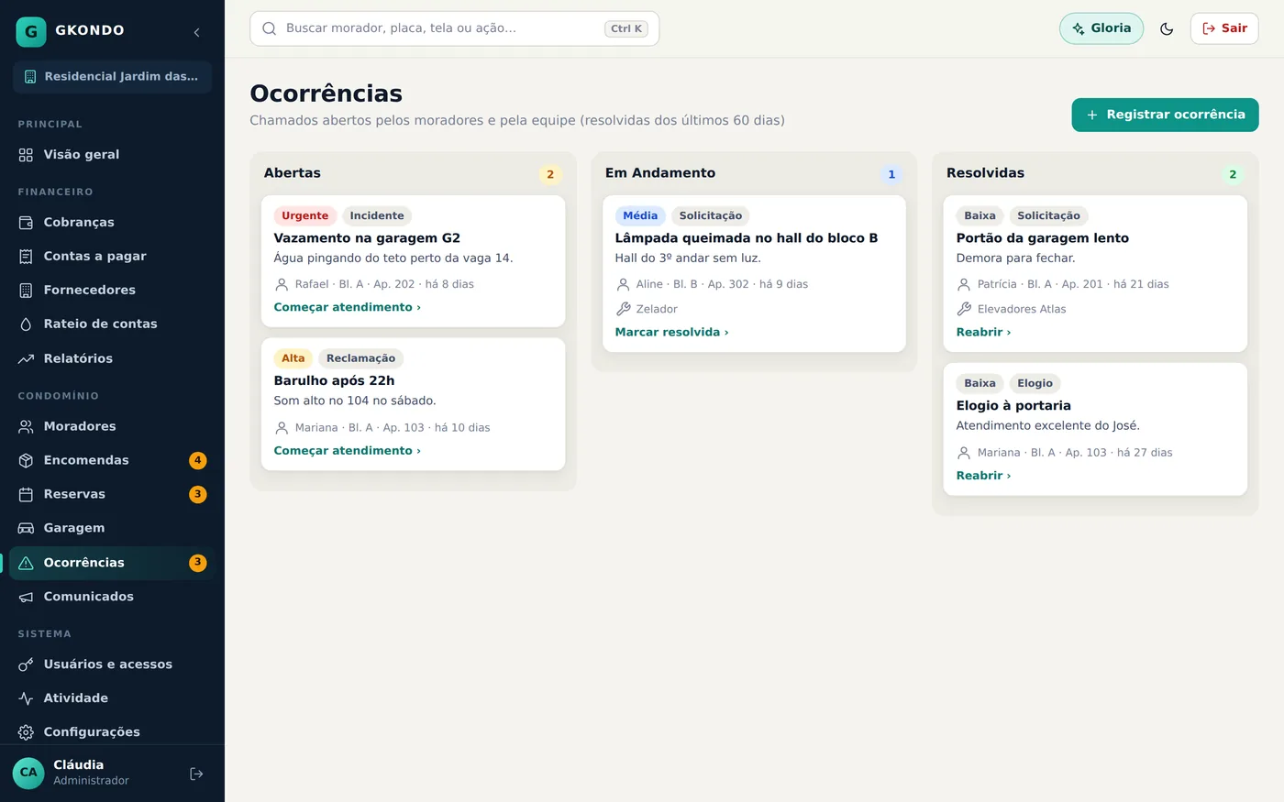Click the Encomendas package icon
Image resolution: width=1284 pixels, height=802 pixels.
[26, 460]
